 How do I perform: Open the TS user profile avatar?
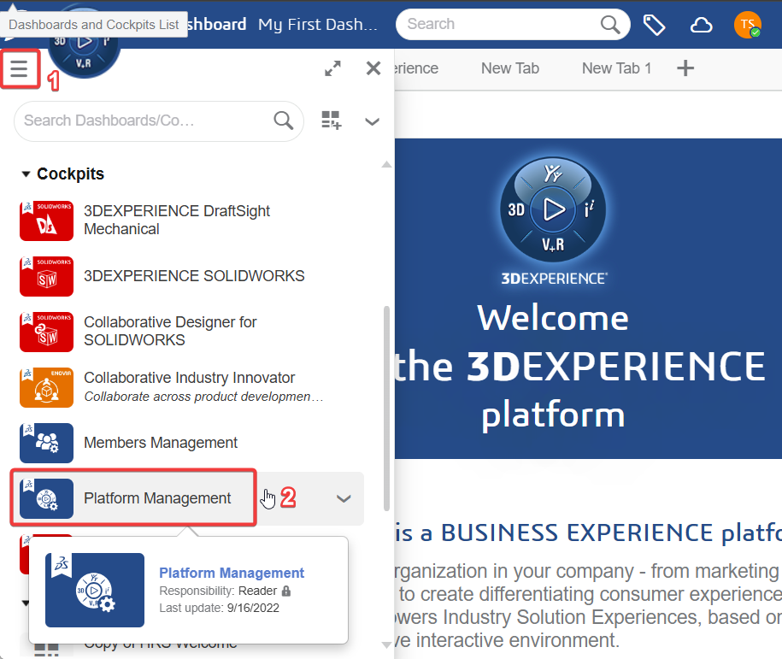(x=747, y=25)
